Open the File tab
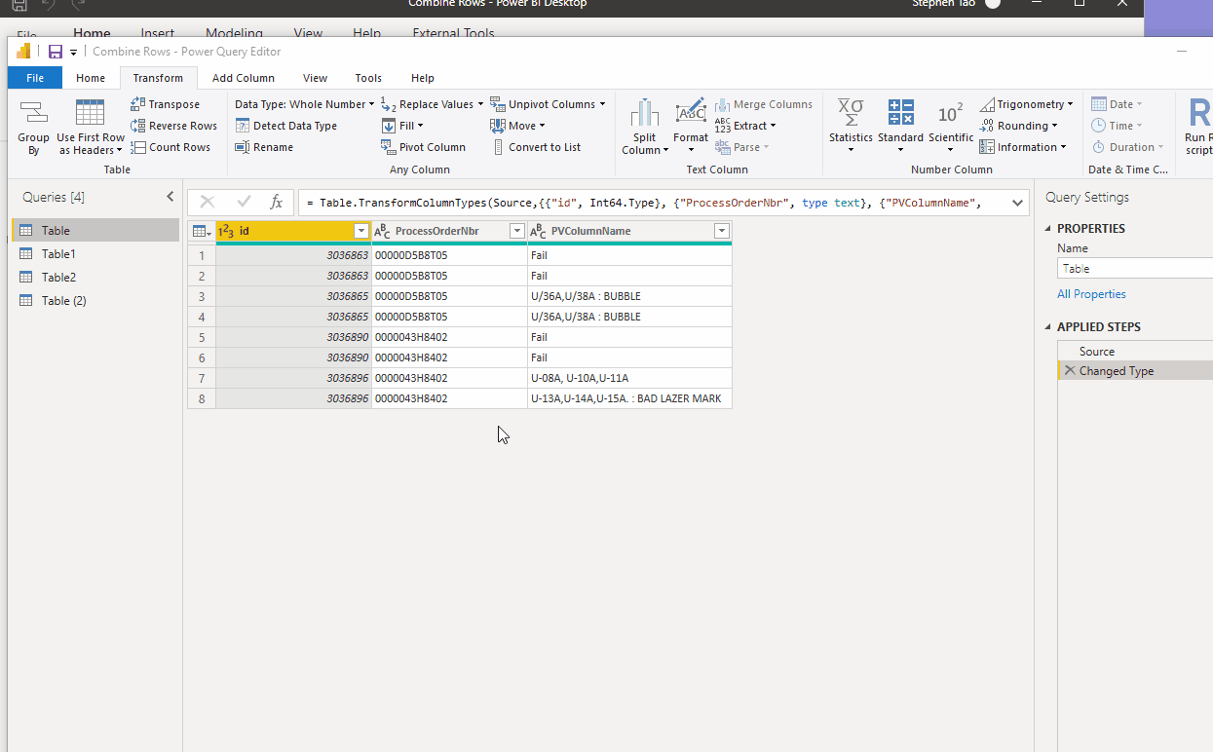 (35, 78)
